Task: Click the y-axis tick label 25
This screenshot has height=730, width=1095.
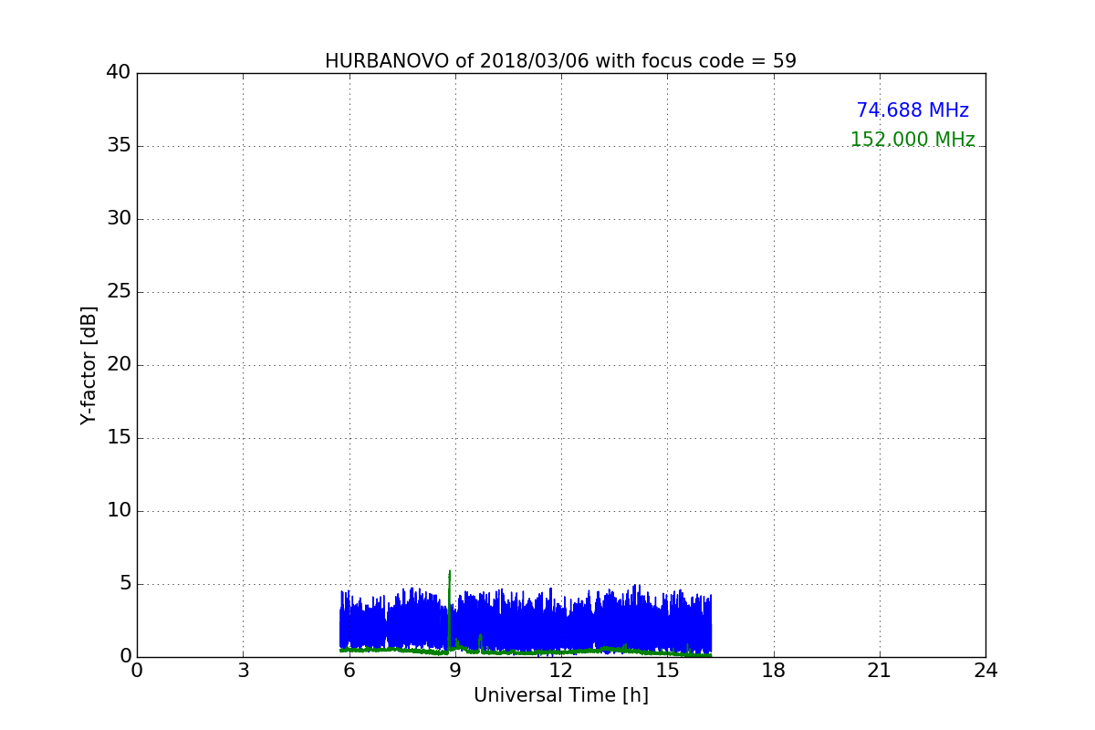Action: 119,292
